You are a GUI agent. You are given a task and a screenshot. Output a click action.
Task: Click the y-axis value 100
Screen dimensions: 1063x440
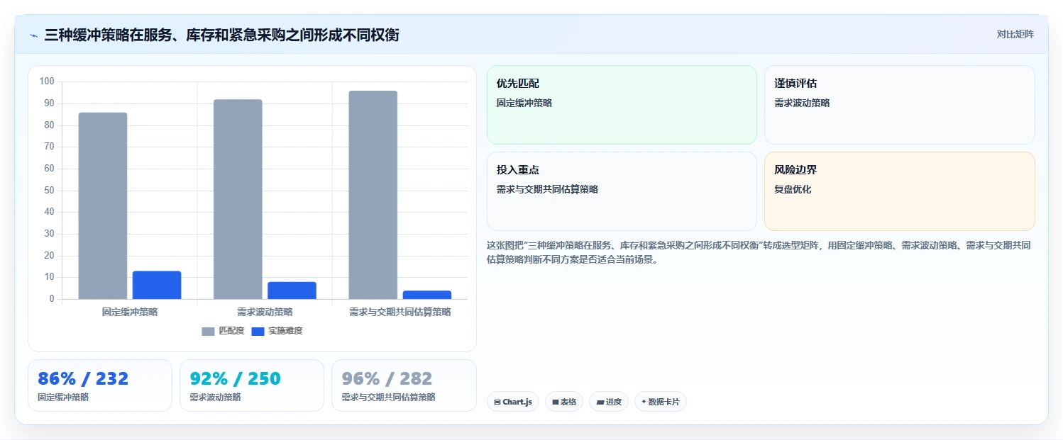[47, 81]
